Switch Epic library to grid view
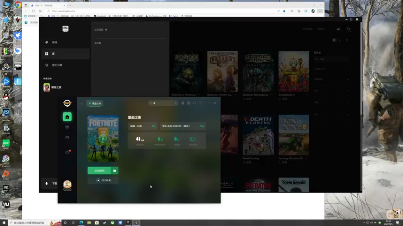 coord(334,40)
